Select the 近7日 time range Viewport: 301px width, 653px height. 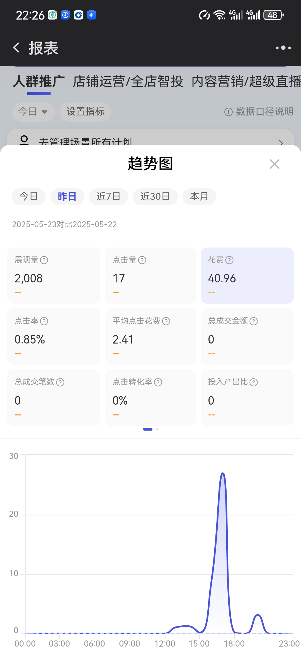point(108,196)
